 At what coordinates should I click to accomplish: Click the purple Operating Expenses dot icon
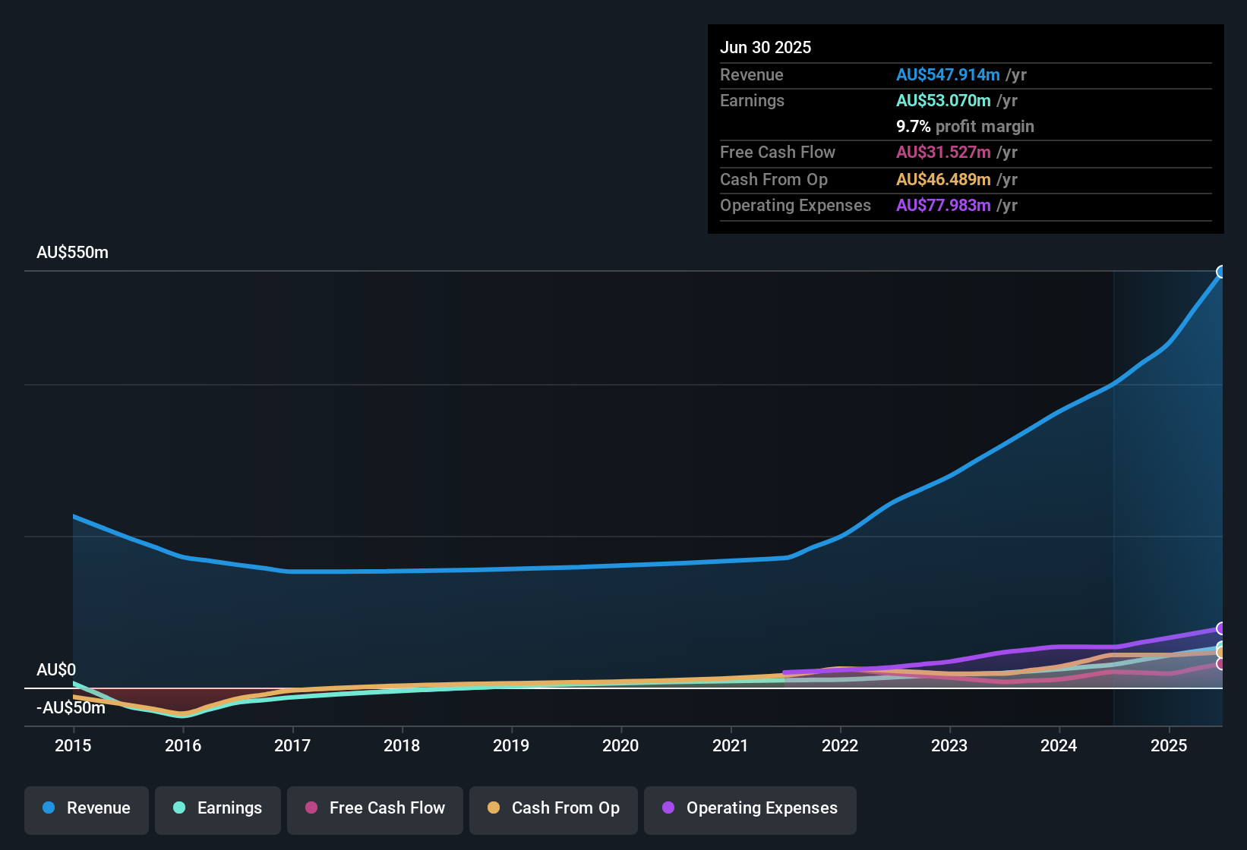point(668,809)
